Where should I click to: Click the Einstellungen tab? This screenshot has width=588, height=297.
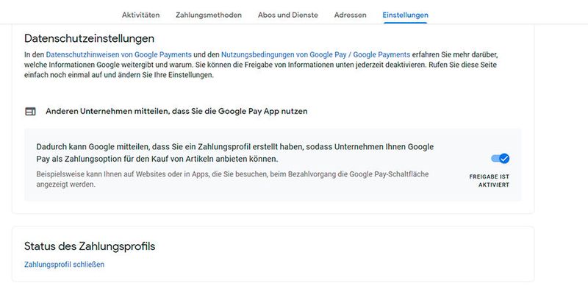coord(405,15)
